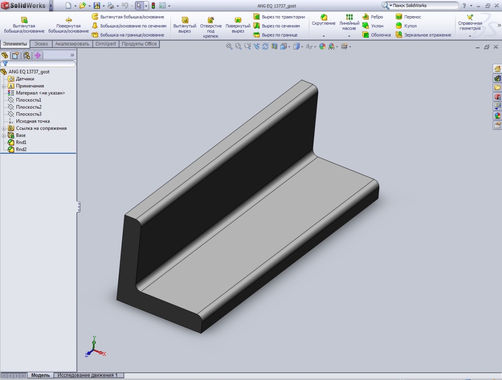Screen dimensions: 502x380
Task: Switch to the Продукты Office tab
Action: tap(139, 44)
